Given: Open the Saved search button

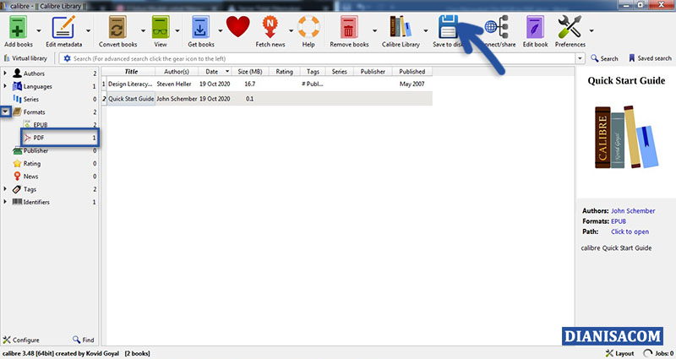Looking at the screenshot, I should click(650, 58).
